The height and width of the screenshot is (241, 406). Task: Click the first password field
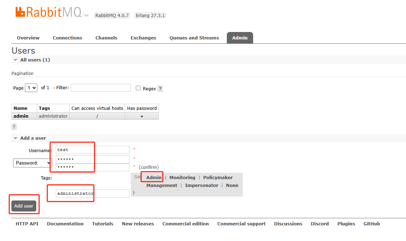(92, 159)
